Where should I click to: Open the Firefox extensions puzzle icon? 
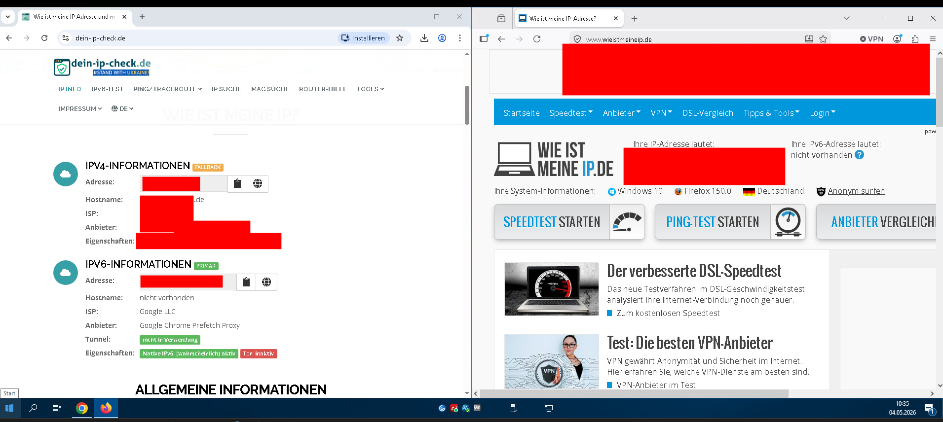point(915,39)
